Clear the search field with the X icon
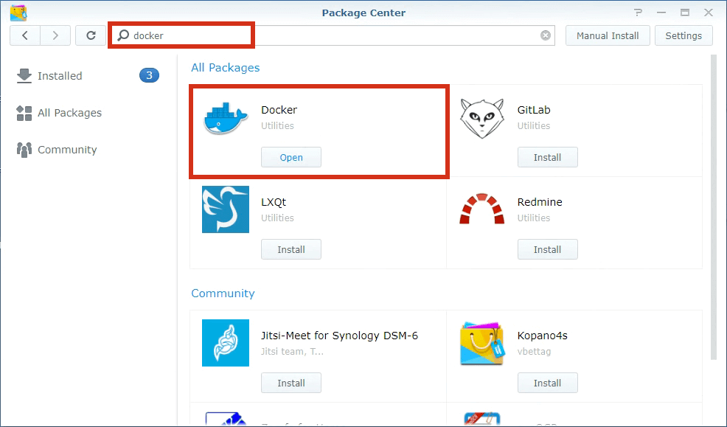Image resolution: width=727 pixels, height=427 pixels. 546,35
